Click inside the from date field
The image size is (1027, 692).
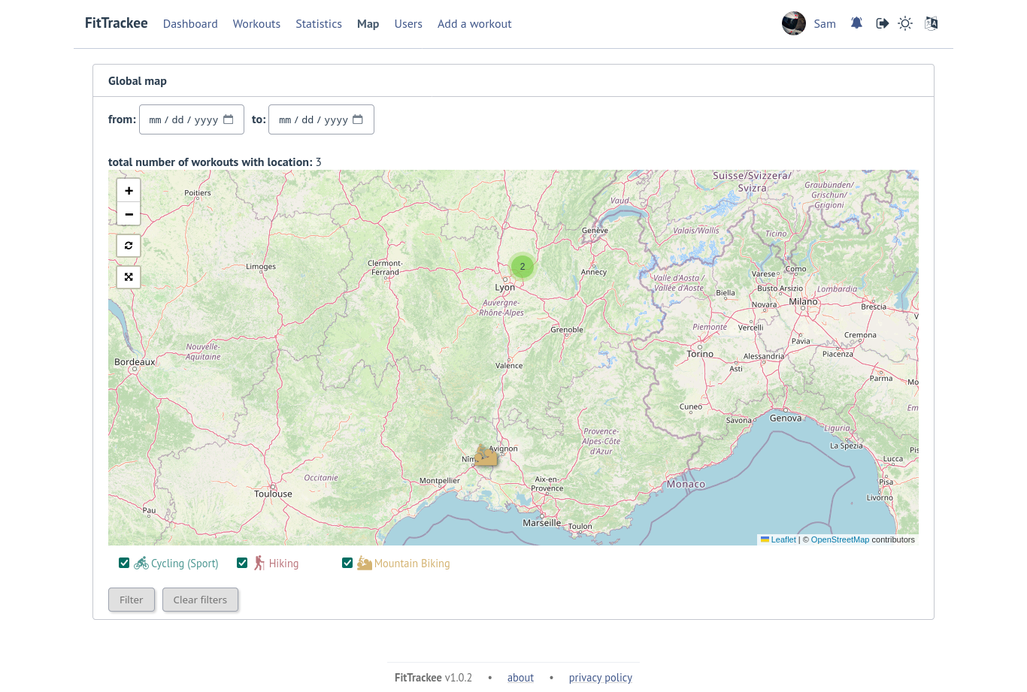pos(180,119)
